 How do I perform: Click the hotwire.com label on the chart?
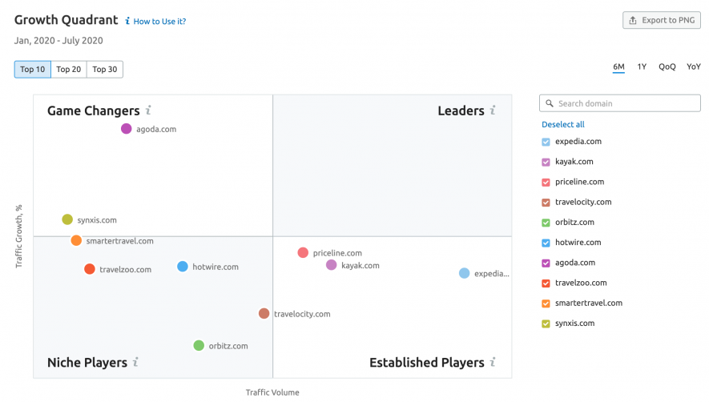(216, 267)
